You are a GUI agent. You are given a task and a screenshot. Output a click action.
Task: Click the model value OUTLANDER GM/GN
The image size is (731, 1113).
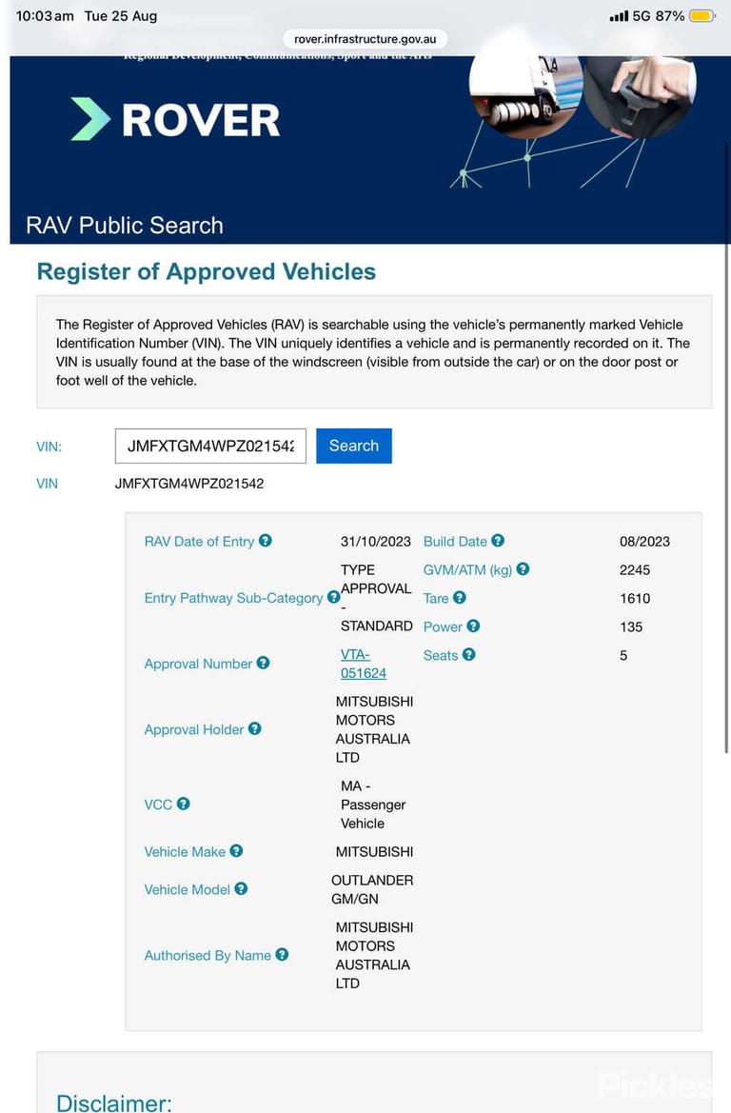[372, 889]
